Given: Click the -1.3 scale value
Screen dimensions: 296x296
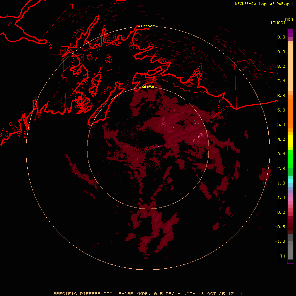Looking at the screenshot, I should [x=280, y=241].
